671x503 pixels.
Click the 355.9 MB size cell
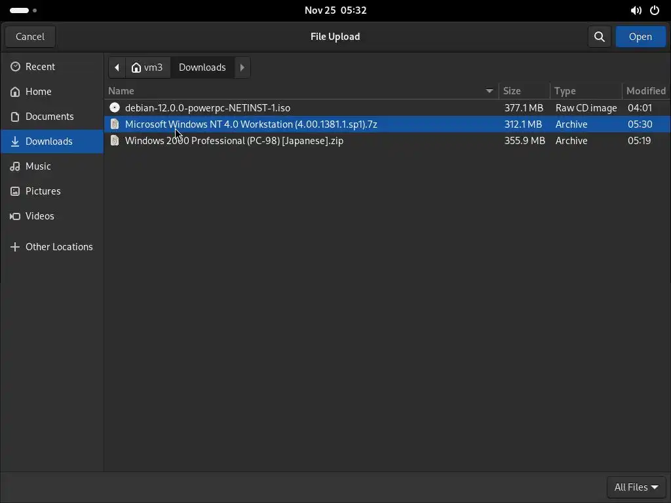coord(525,141)
